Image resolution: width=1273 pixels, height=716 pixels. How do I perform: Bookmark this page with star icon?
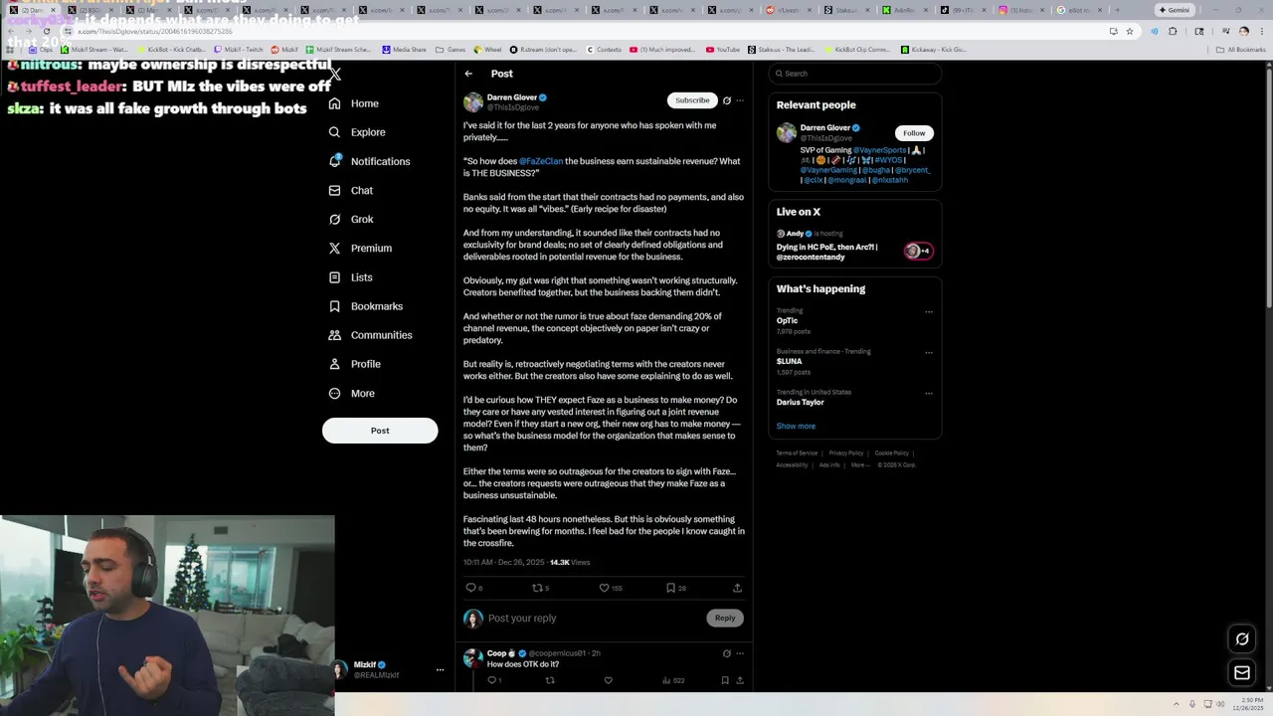point(1130,31)
